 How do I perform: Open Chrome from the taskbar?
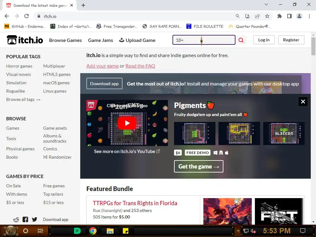[93, 231]
